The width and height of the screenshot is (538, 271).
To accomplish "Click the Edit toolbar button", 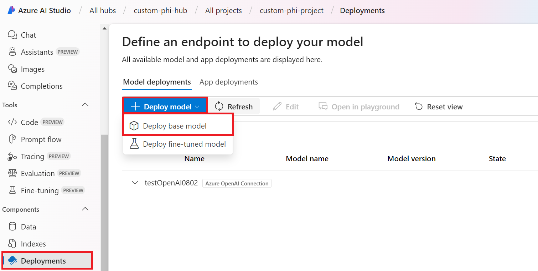I will 286,107.
